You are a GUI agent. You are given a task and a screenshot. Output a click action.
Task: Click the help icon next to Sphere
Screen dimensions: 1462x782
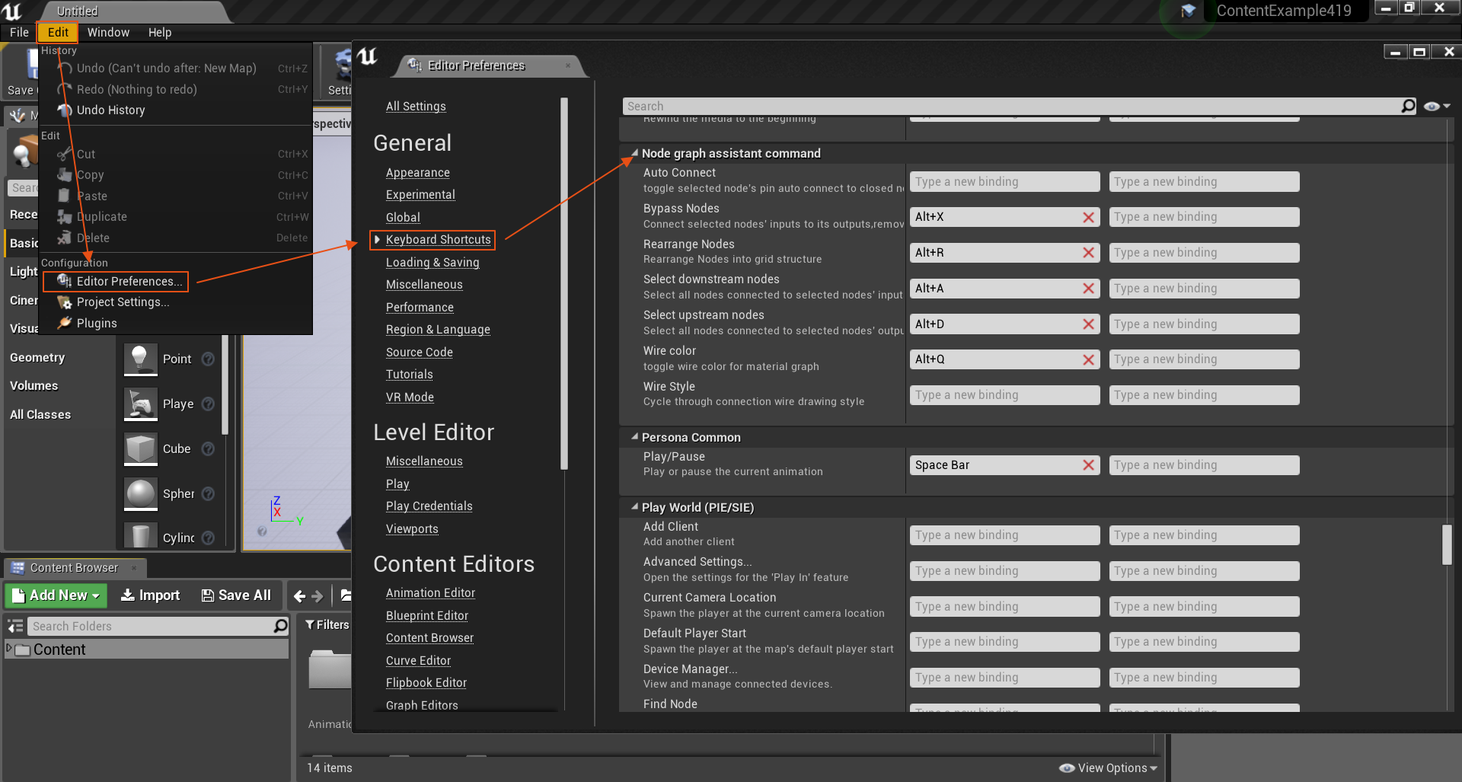point(208,493)
